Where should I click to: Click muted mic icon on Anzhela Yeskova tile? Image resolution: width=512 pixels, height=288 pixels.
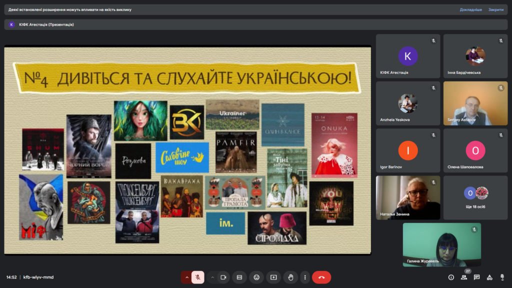click(433, 88)
